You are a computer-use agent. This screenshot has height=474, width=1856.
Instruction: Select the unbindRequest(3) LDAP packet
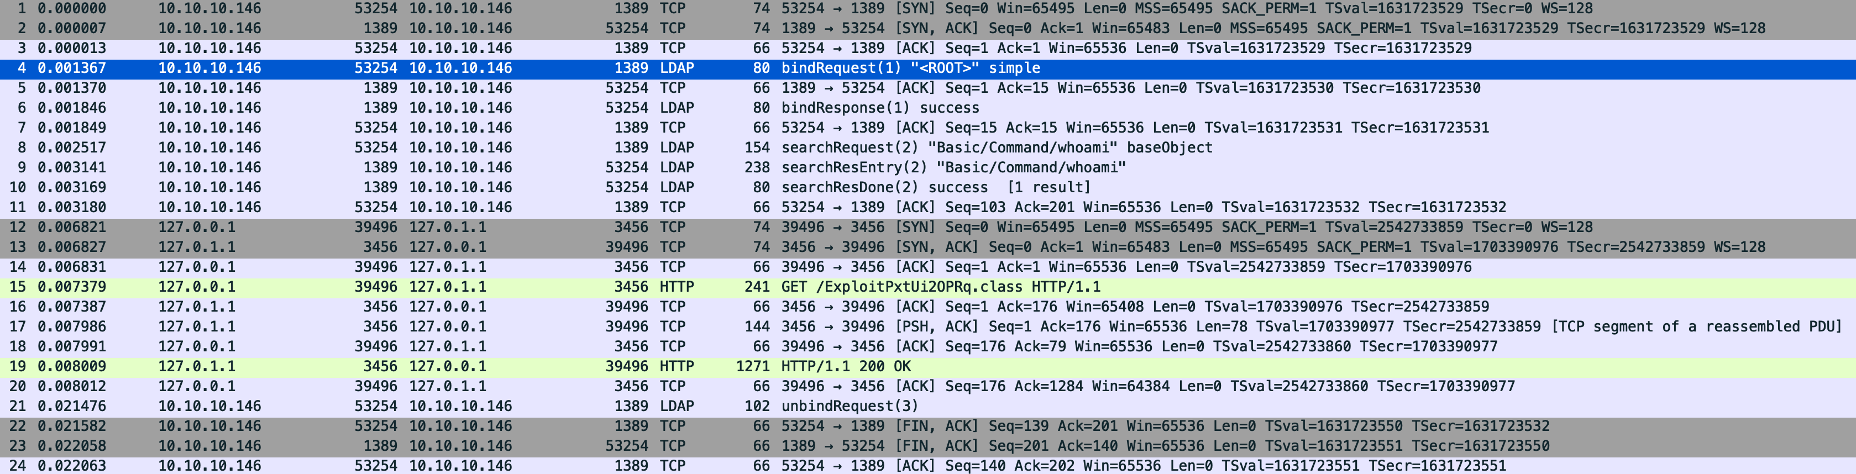928,406
